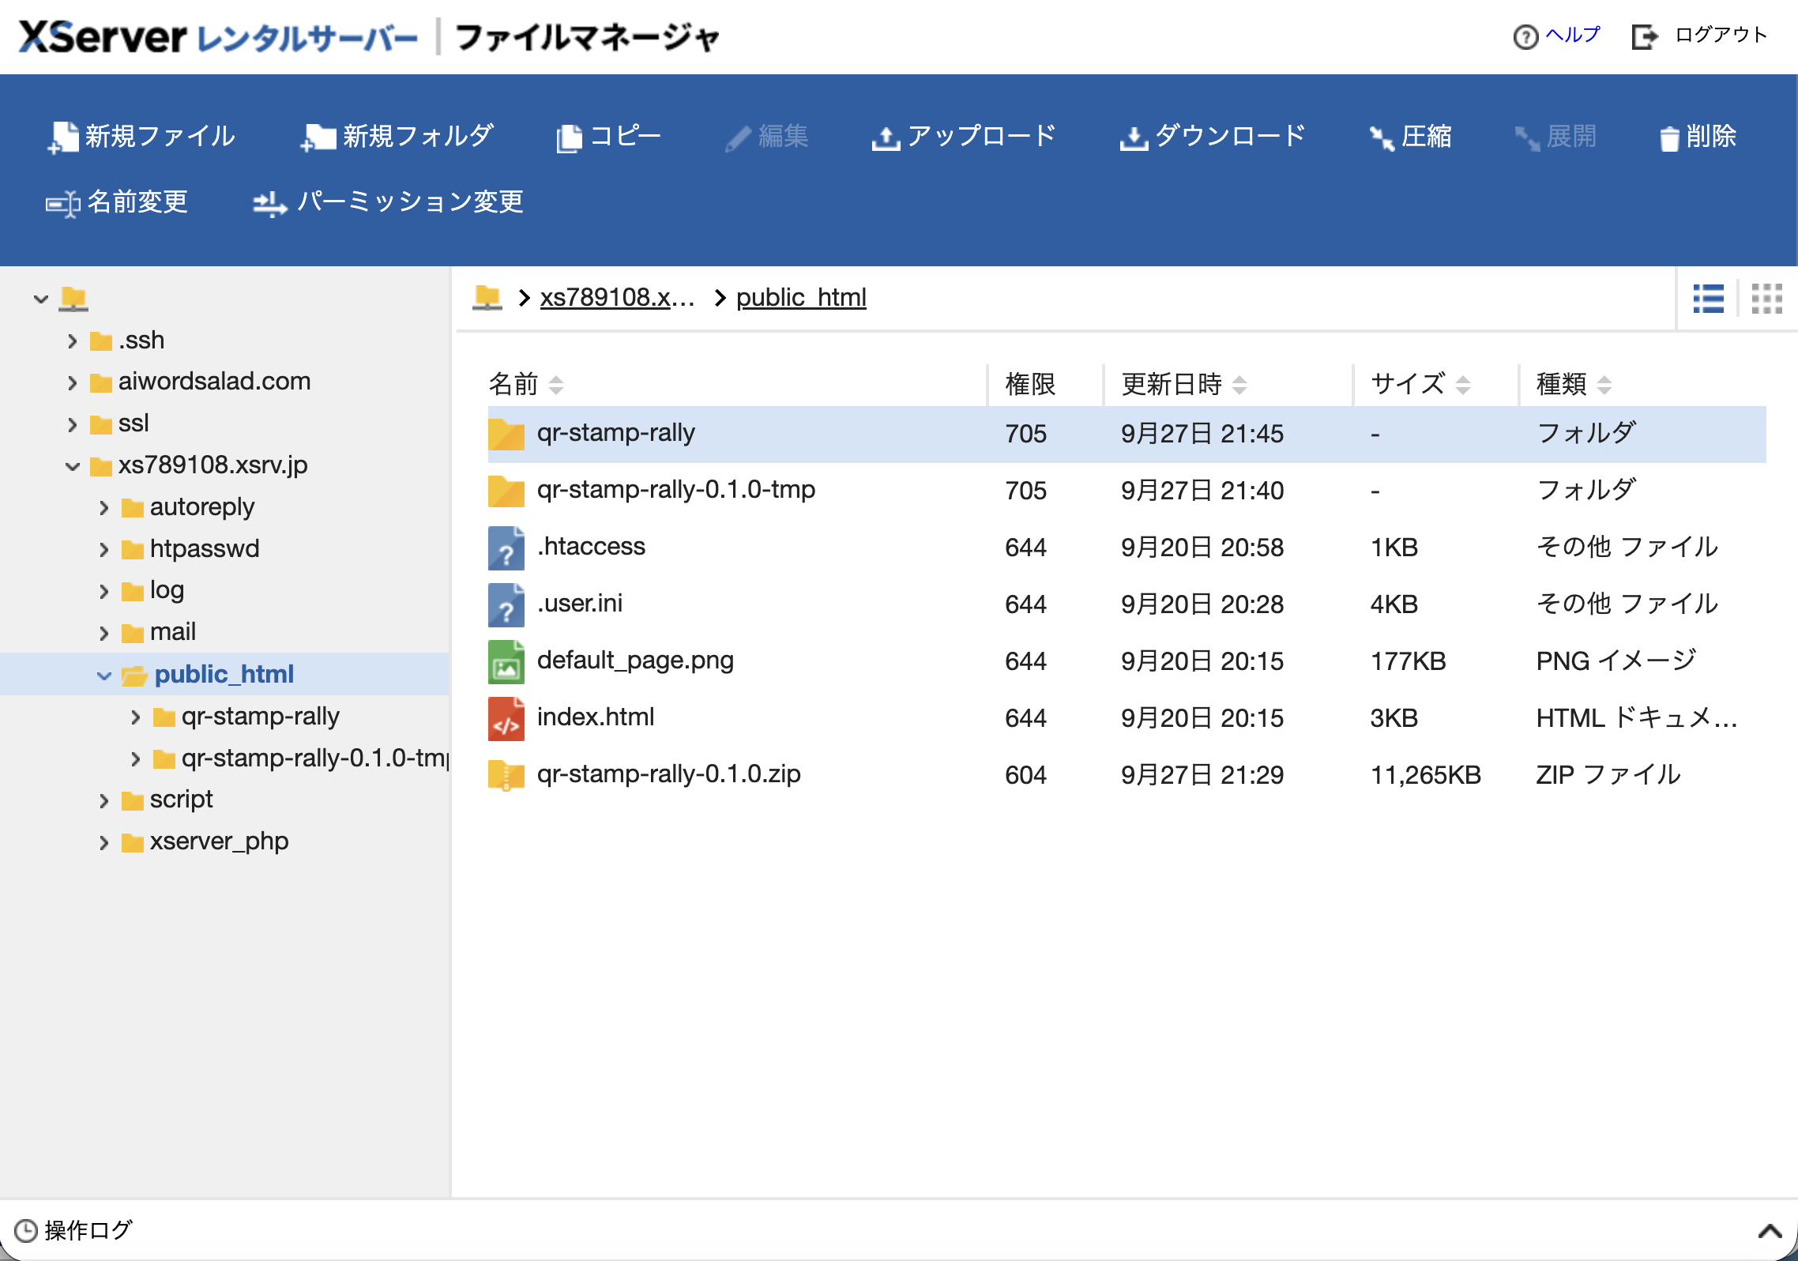Expand the ssl folder chevron
This screenshot has width=1798, height=1261.
(72, 425)
